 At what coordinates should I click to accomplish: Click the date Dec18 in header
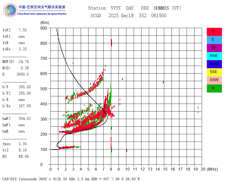click(x=127, y=15)
